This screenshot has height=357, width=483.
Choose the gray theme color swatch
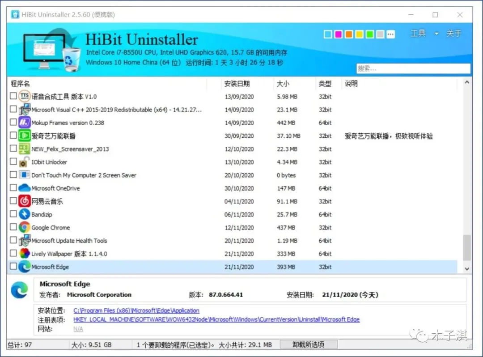[380, 34]
